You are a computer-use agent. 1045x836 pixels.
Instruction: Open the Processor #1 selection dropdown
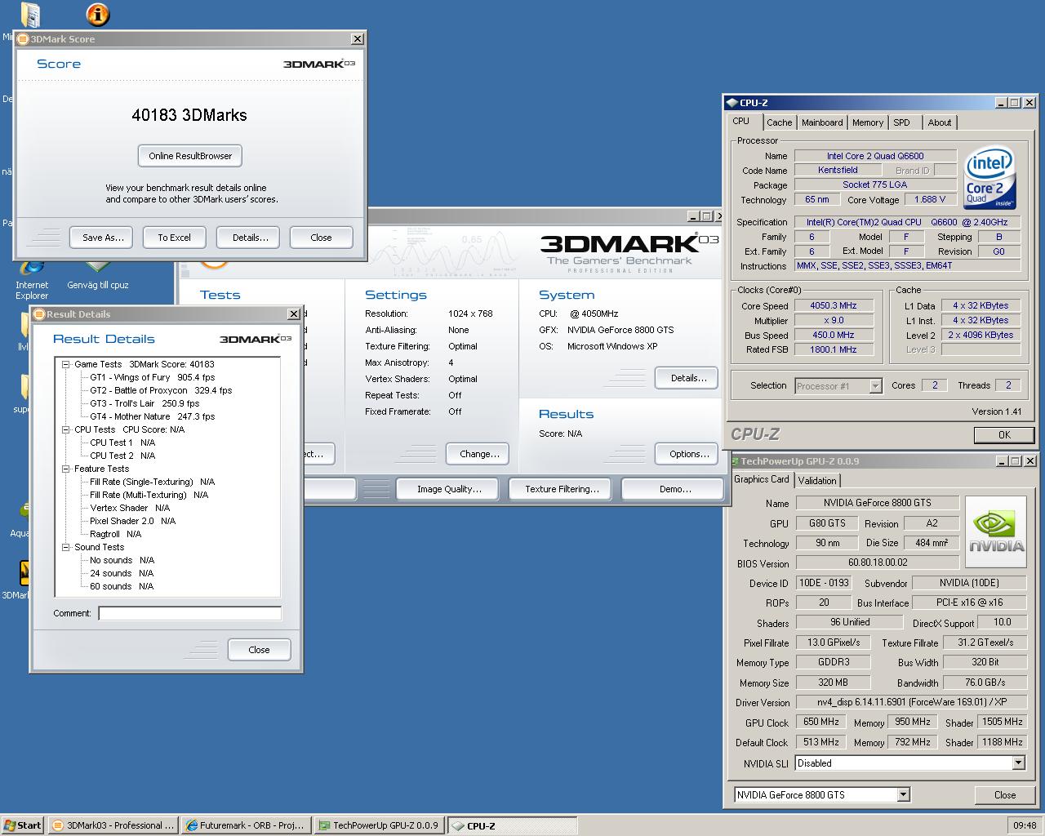[875, 386]
